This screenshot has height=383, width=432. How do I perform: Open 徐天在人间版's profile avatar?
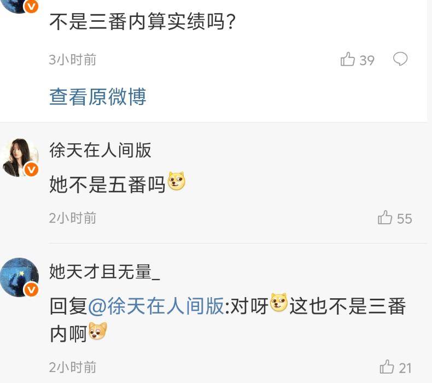pyautogui.click(x=19, y=158)
